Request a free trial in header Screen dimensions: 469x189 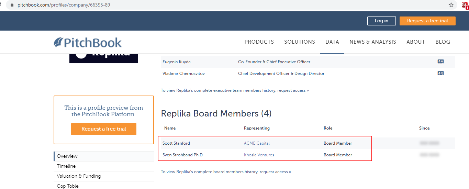(x=427, y=21)
